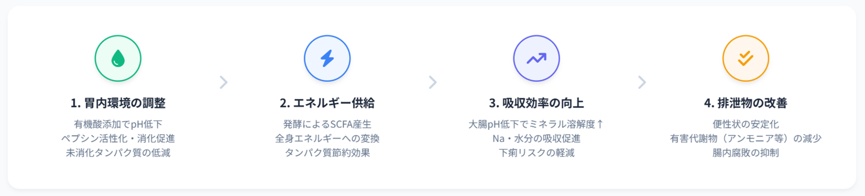
Task: Click the orange double checkmark icon
Action: [x=745, y=58]
